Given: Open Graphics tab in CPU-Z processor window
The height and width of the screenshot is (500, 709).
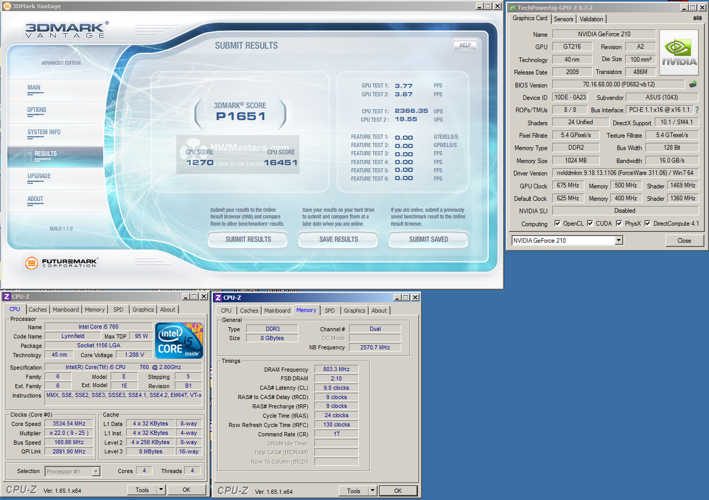Looking at the screenshot, I should pyautogui.click(x=143, y=310).
